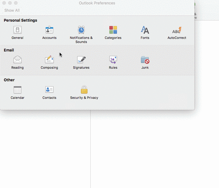Close the Outlook Preferences window
219x188 pixels.
click(4, 3)
